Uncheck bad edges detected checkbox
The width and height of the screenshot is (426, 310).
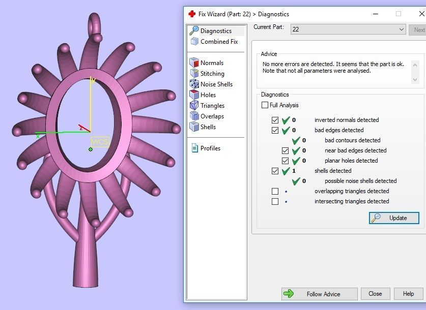tap(275, 130)
